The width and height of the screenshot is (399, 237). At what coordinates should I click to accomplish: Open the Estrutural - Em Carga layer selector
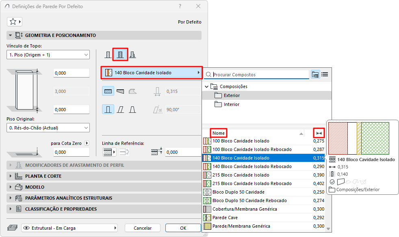pos(69,228)
